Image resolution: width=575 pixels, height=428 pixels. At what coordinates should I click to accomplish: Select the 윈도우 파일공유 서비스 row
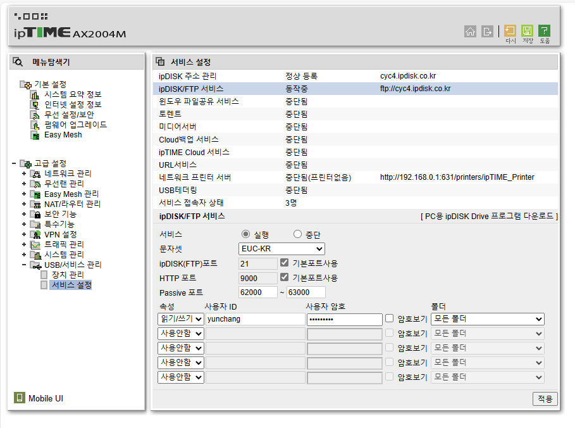[x=356, y=101]
